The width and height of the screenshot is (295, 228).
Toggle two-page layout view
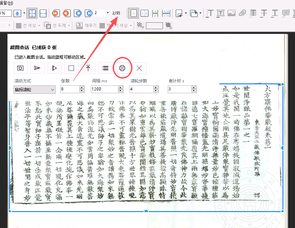[x=143, y=13]
